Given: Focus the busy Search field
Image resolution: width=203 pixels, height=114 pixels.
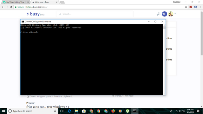Looking at the screenshot, I should click(x=95, y=14).
